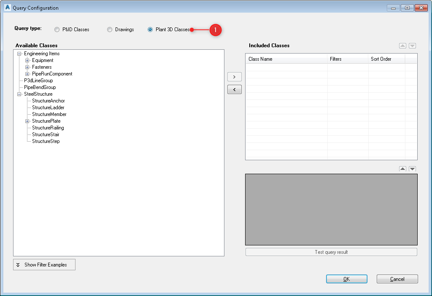Select the P&ID Classes query type
Screen dimensions: 432x296
tap(57, 30)
